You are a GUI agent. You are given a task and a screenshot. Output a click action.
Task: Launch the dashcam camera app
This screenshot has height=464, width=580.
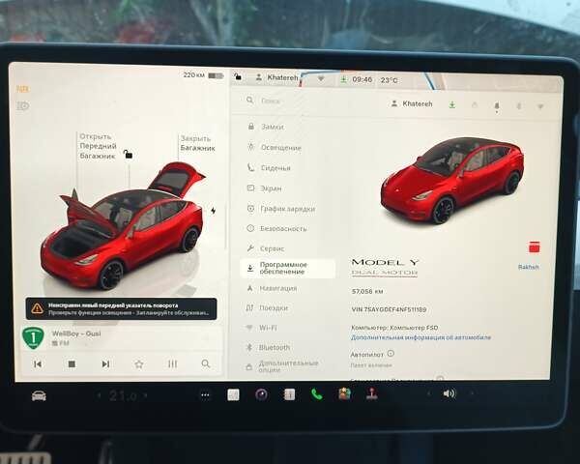[262, 394]
